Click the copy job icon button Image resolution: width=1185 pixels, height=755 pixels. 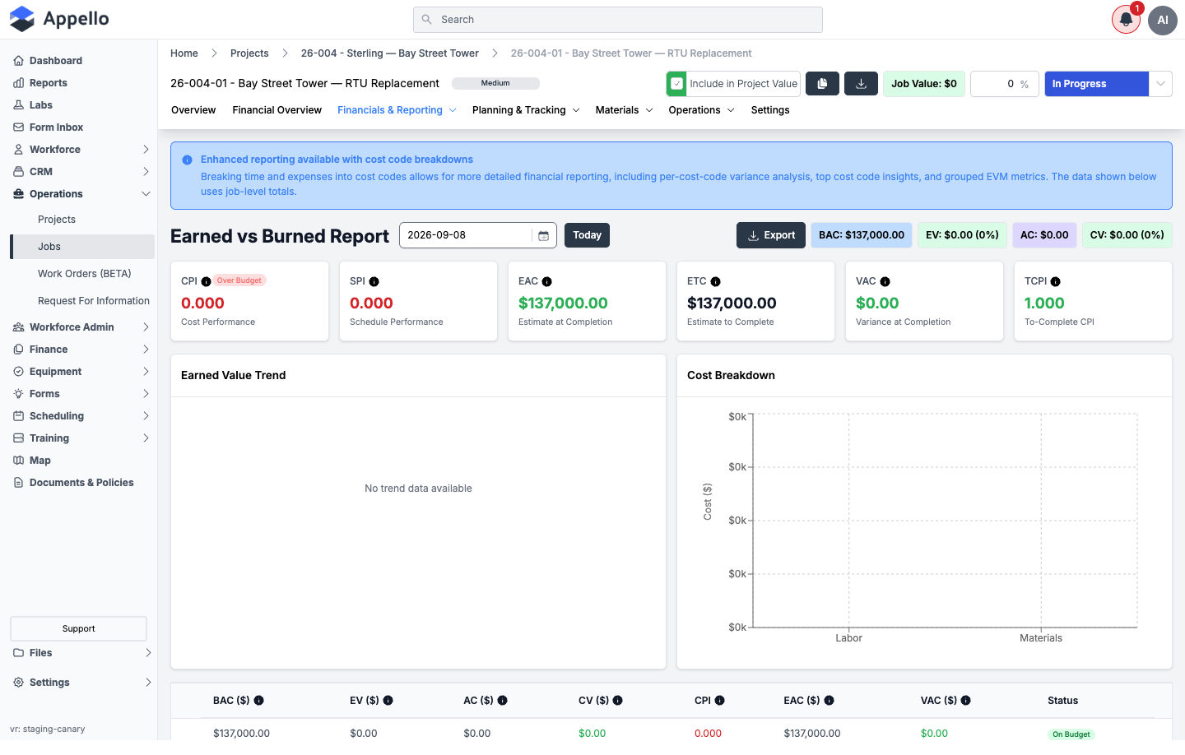tap(822, 84)
